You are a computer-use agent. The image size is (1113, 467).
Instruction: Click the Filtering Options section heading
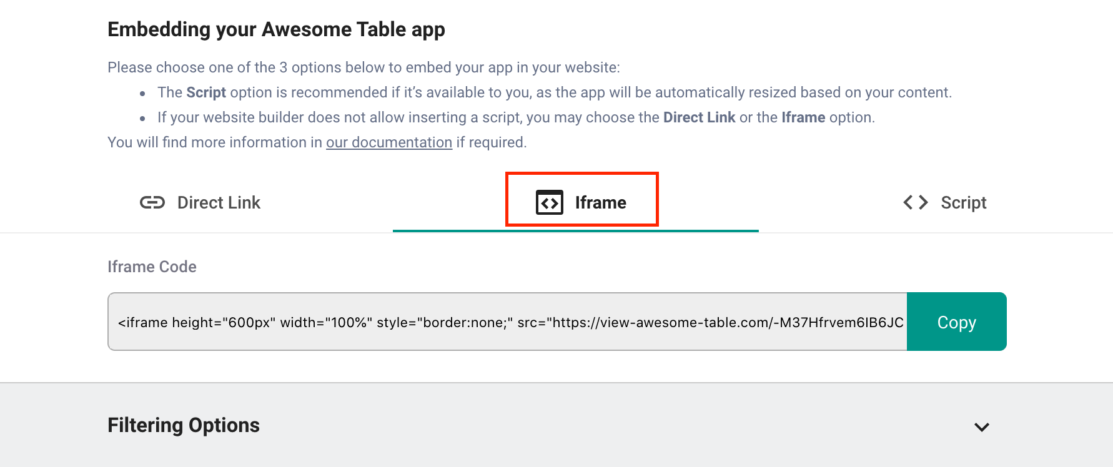click(x=184, y=425)
